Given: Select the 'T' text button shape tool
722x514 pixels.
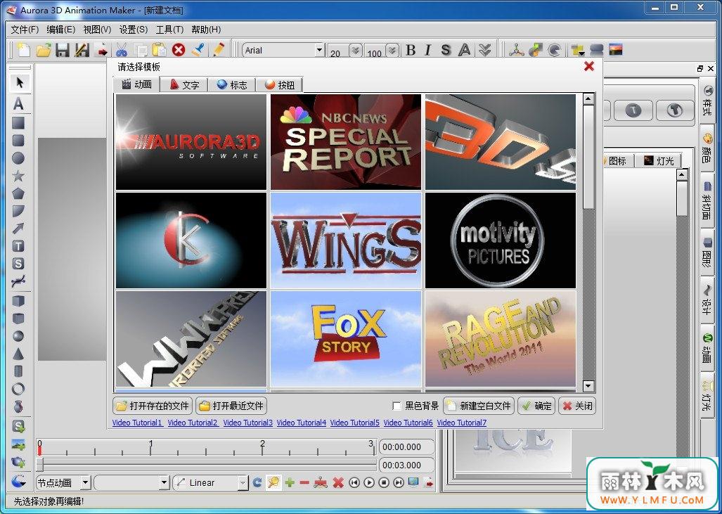Looking at the screenshot, I should click(x=18, y=246).
